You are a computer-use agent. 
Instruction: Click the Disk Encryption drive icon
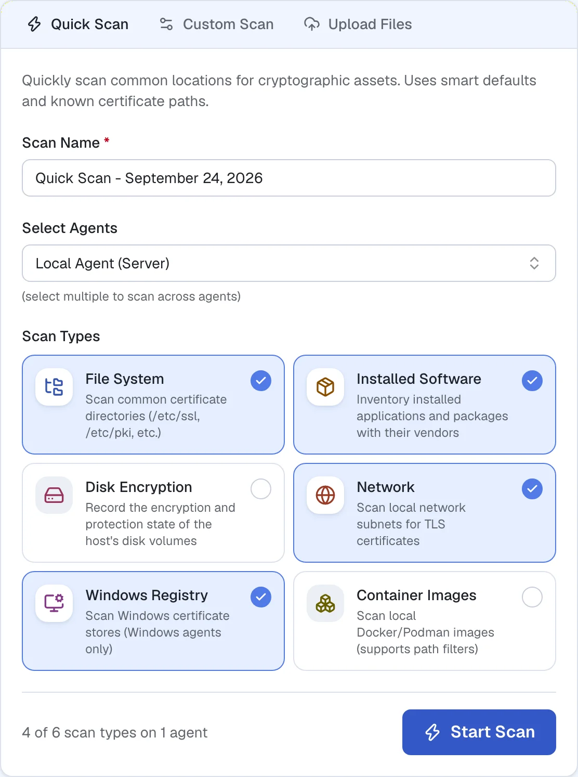pyautogui.click(x=54, y=495)
